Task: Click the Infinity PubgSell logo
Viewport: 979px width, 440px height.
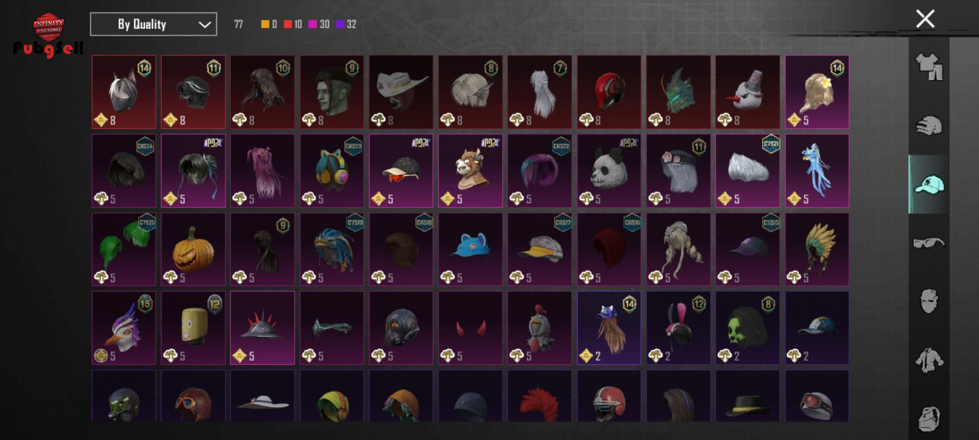Action: (x=48, y=35)
